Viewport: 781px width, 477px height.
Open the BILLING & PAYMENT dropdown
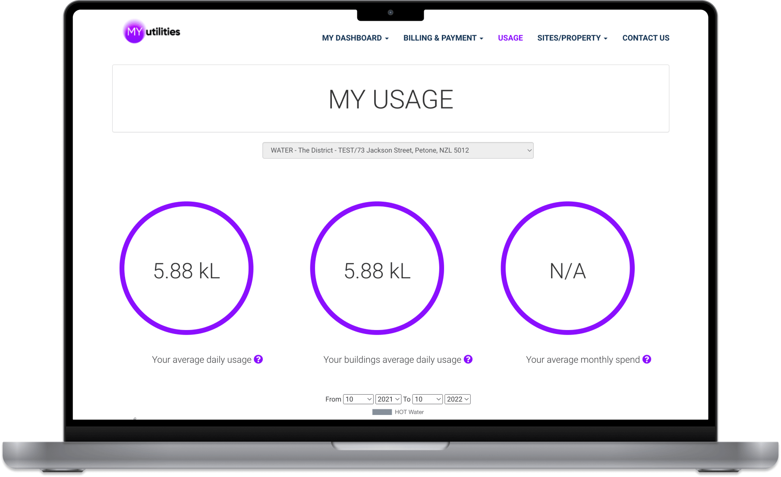pos(443,38)
